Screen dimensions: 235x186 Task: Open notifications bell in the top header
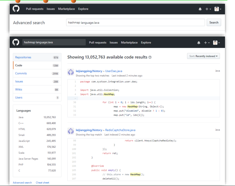pyautogui.click(x=200, y=9)
